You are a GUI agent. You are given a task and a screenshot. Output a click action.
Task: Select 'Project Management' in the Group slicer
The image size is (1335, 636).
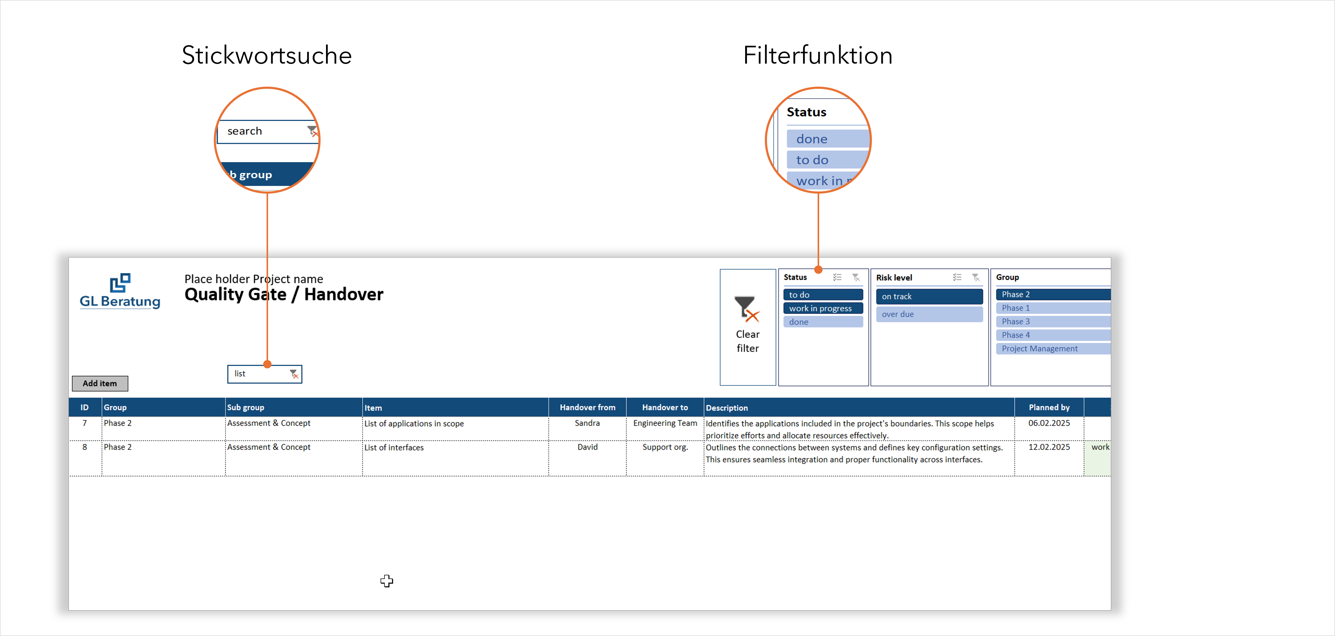(x=1053, y=348)
